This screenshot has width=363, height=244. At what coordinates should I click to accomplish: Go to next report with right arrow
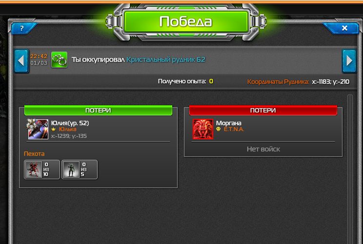coord(349,61)
